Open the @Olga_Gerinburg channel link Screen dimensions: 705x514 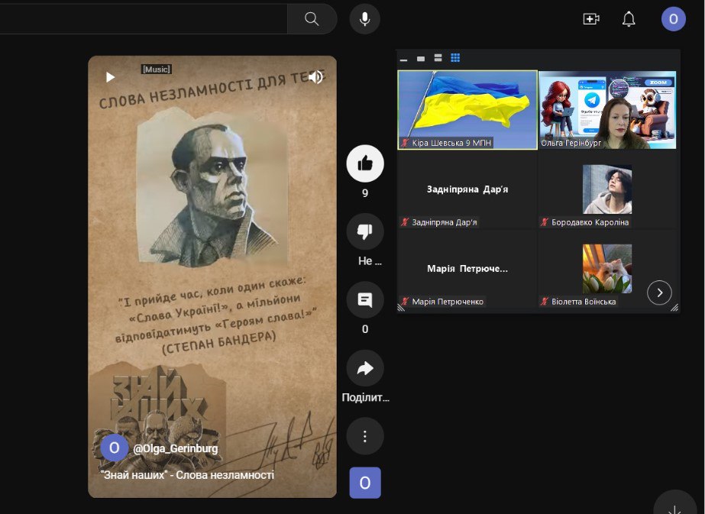(175, 448)
